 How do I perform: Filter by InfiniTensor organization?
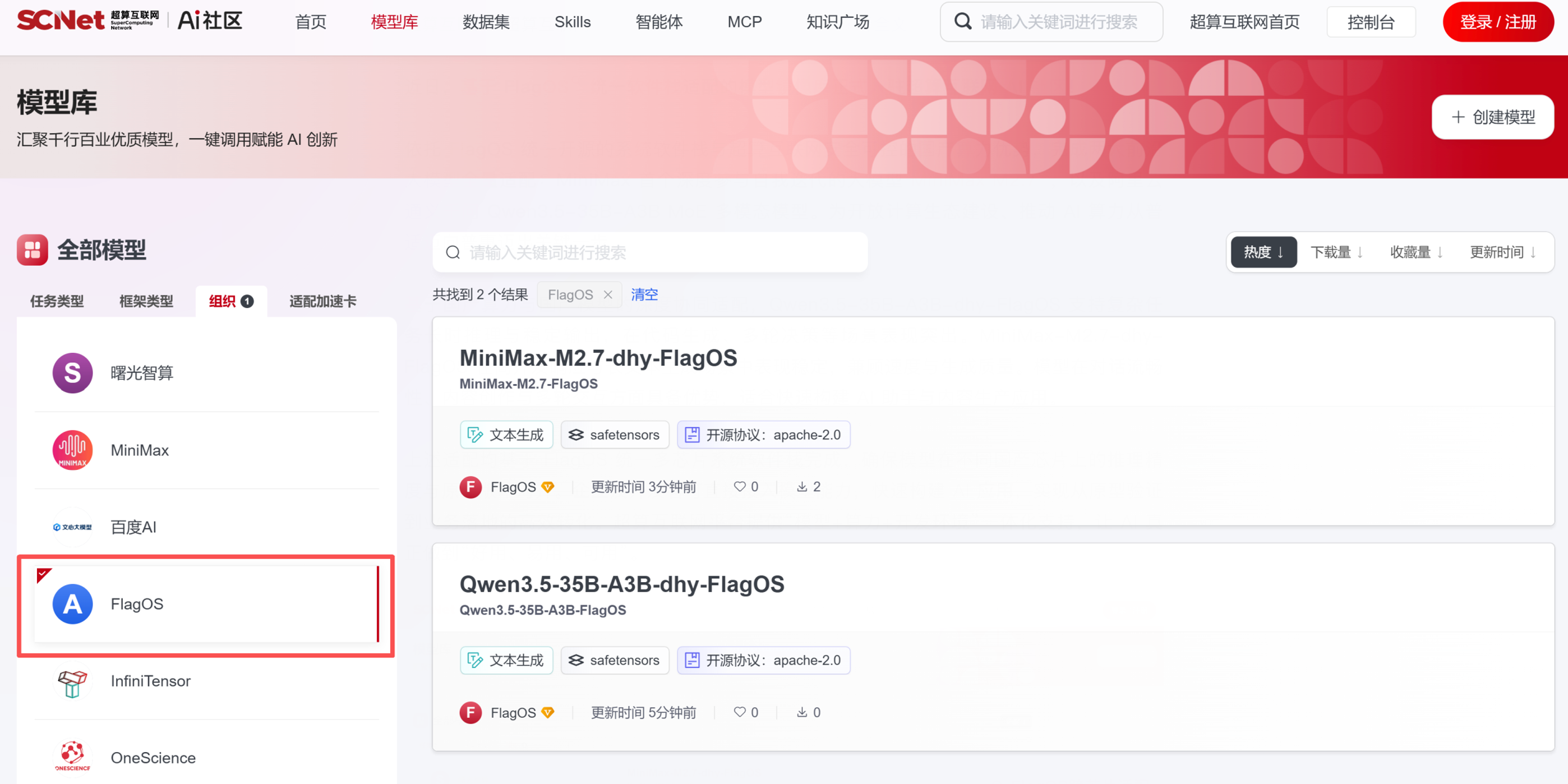tap(206, 681)
